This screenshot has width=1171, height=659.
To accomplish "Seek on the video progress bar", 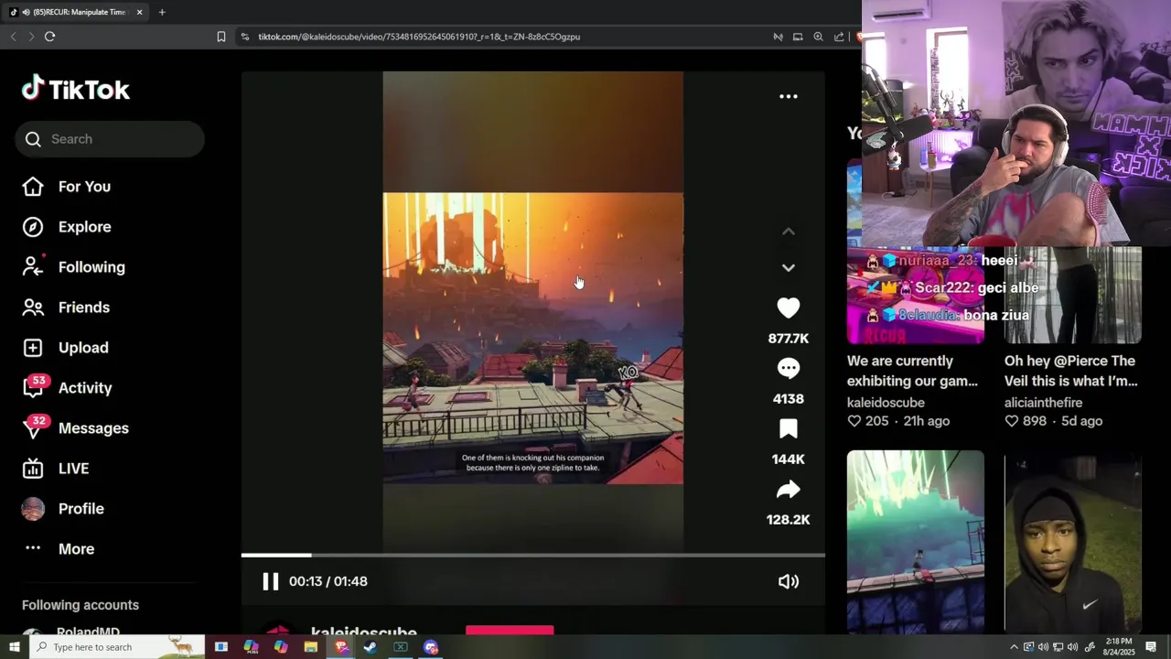I will click(x=532, y=556).
